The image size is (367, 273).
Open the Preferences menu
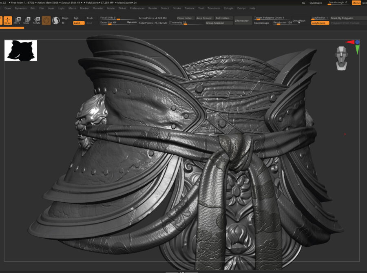click(x=137, y=8)
